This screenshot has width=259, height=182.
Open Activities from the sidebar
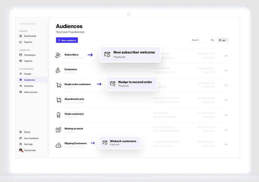[28, 86]
